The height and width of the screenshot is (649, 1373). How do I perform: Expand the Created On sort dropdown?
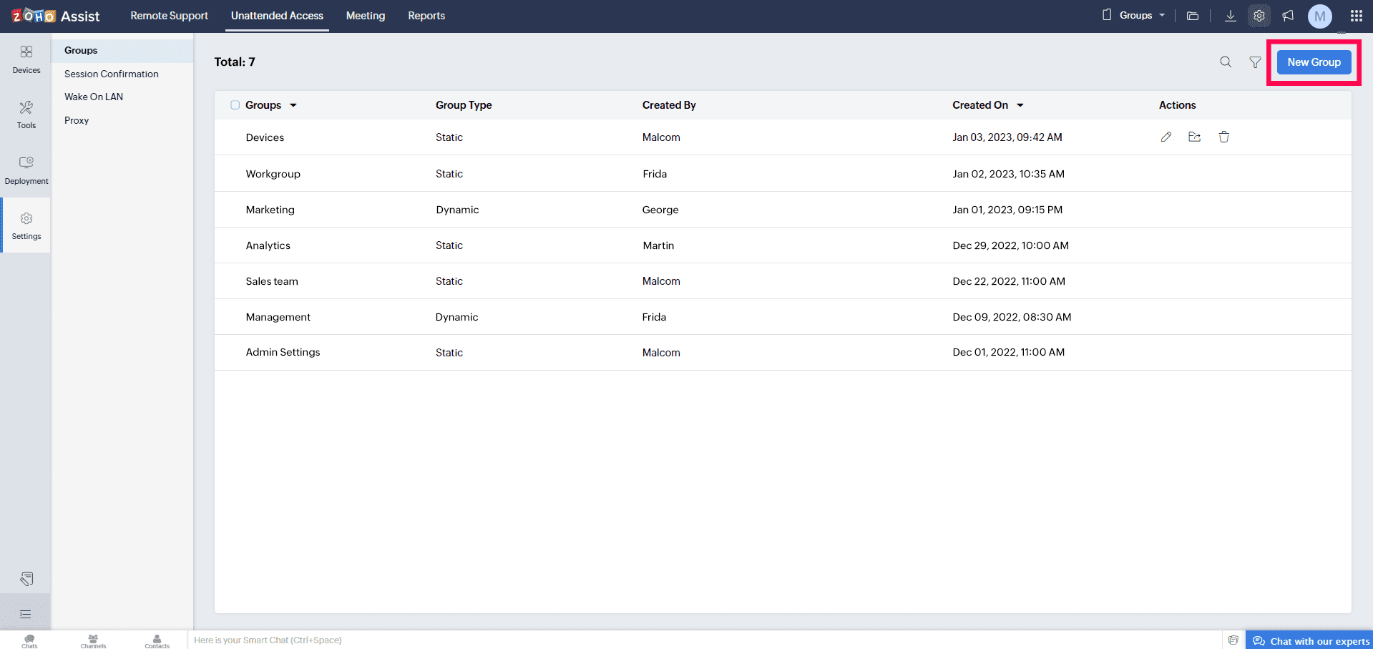[x=1020, y=105]
